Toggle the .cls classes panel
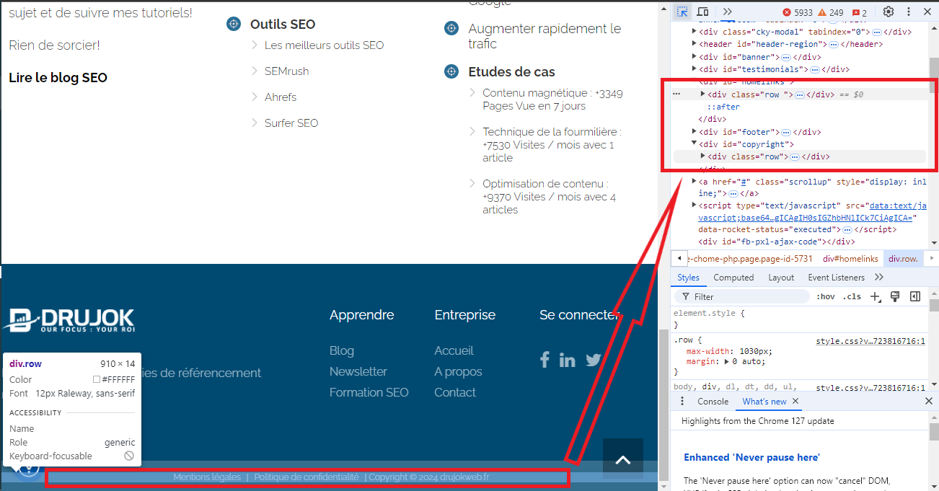 (x=853, y=296)
